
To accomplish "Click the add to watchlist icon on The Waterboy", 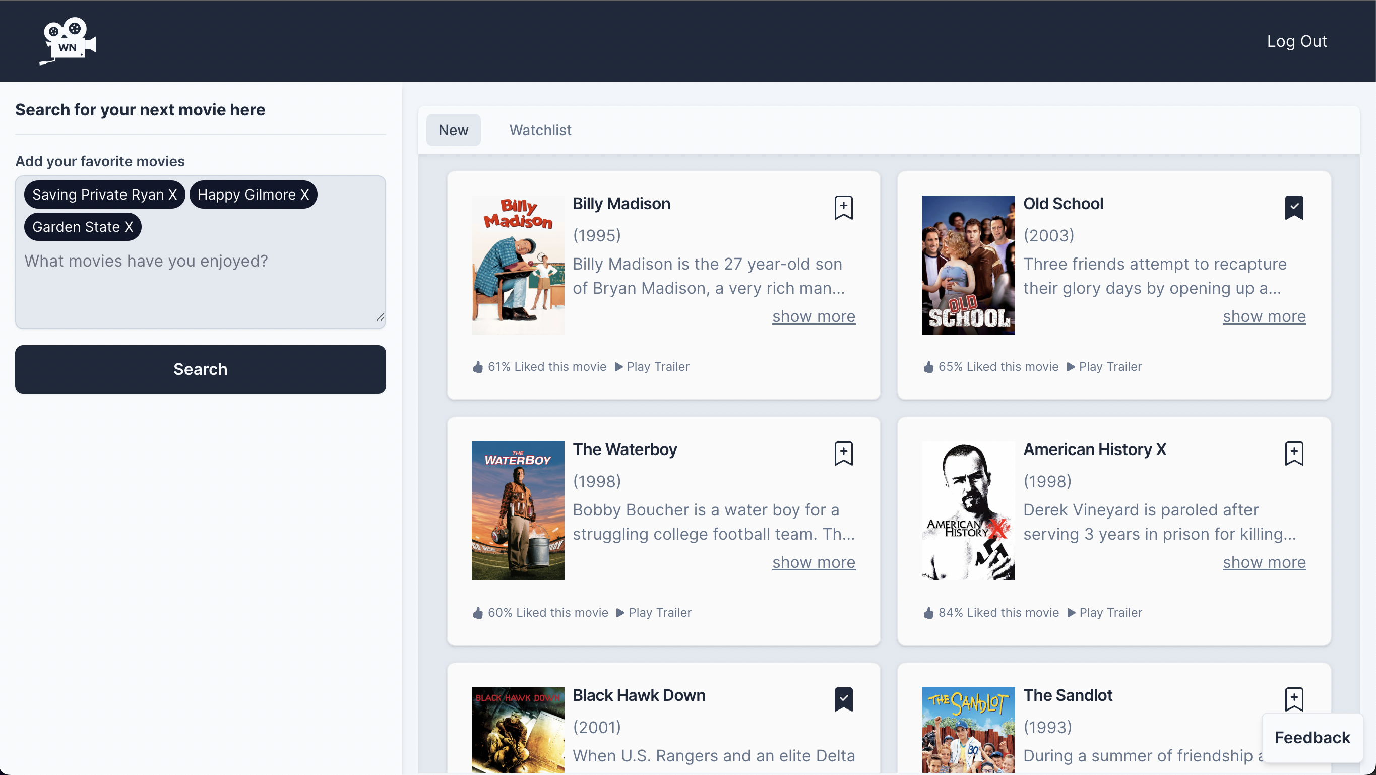I will pyautogui.click(x=844, y=453).
